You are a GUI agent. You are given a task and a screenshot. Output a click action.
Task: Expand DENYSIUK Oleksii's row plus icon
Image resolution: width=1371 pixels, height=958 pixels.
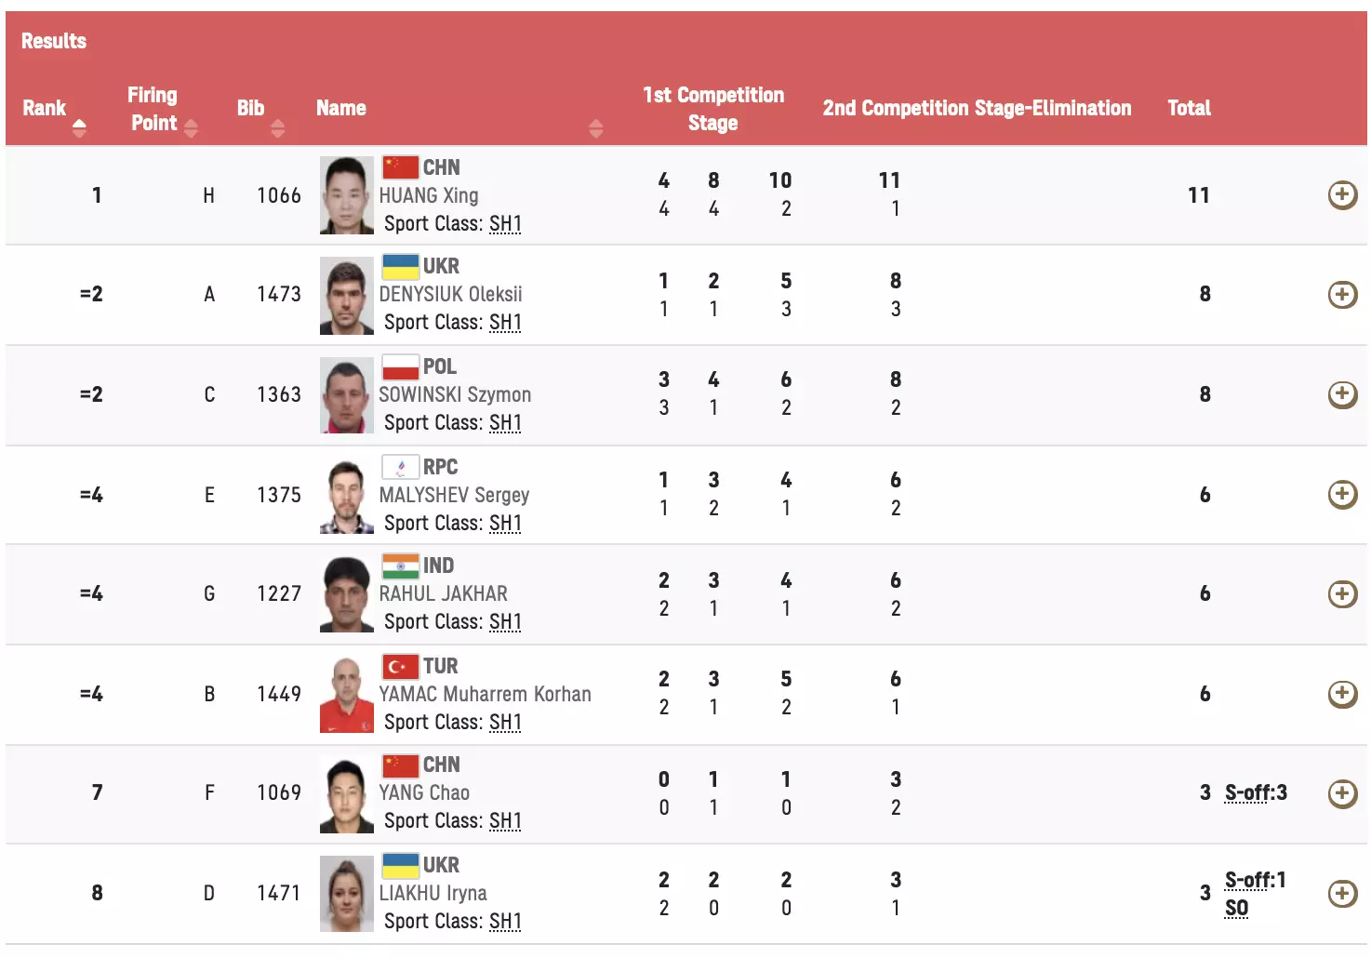pyautogui.click(x=1341, y=295)
